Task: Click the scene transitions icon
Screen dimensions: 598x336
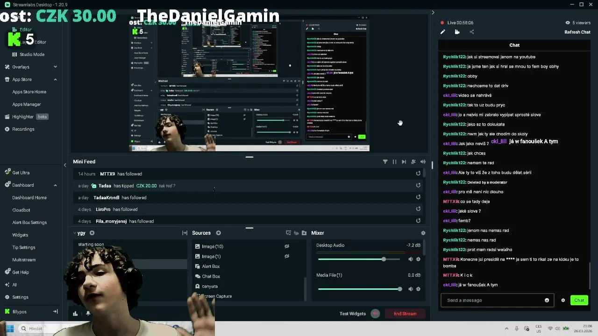Action: pos(185,233)
